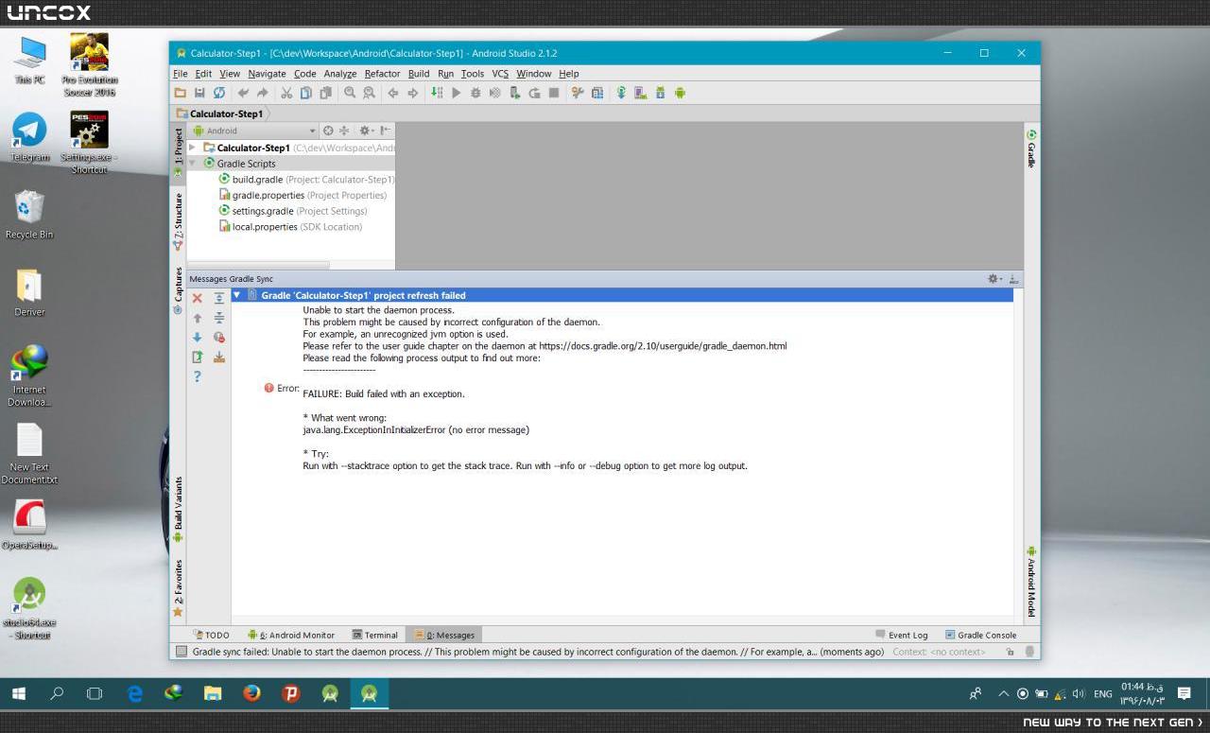
Task: Click the tool window toggle in status bar corner
Action: click(x=181, y=652)
